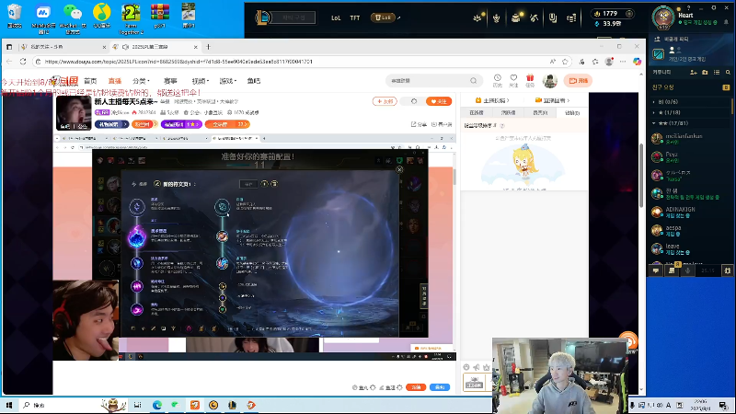This screenshot has height=414, width=736.
Task: Mute the audio on the 2025LPL tab
Action: click(125, 47)
